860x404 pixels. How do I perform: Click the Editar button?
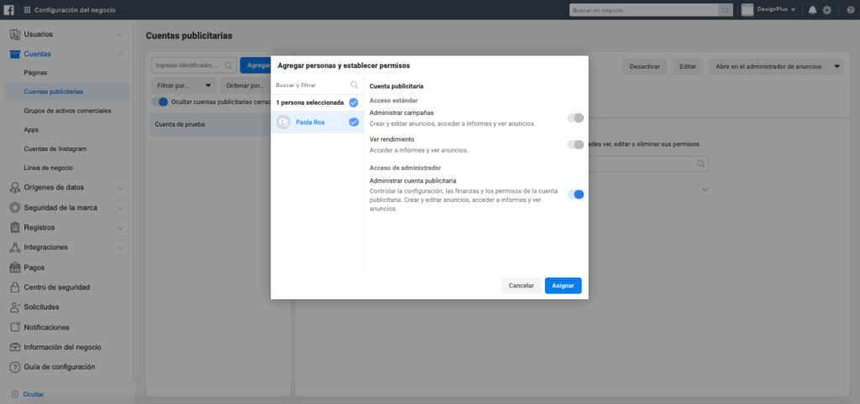point(687,66)
